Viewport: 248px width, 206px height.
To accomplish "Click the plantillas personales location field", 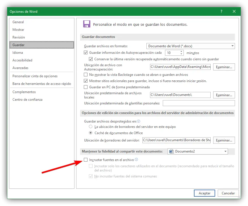I will [199, 103].
